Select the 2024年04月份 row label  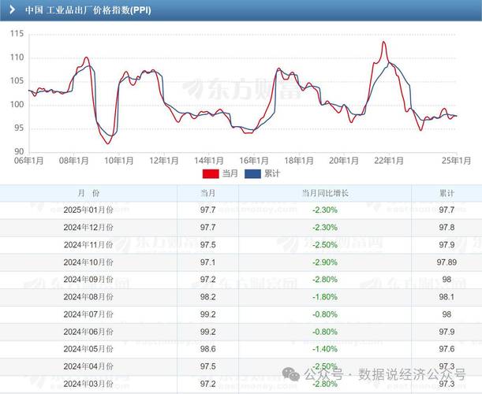[x=88, y=366]
